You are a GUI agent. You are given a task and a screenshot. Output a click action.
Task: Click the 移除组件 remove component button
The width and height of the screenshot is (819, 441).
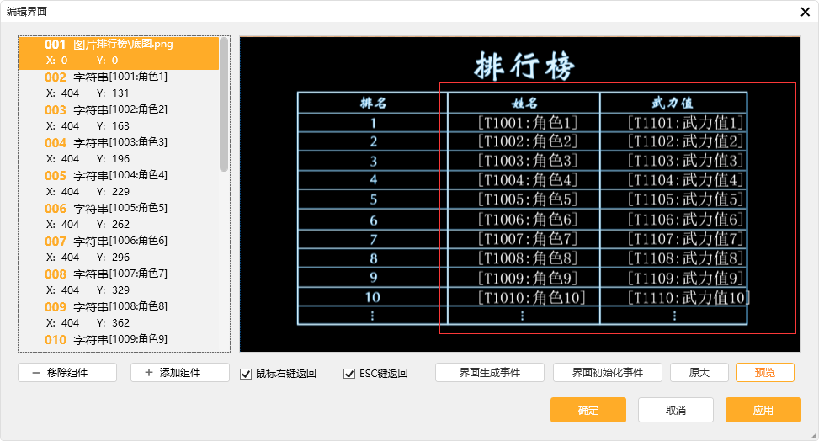[x=67, y=373]
